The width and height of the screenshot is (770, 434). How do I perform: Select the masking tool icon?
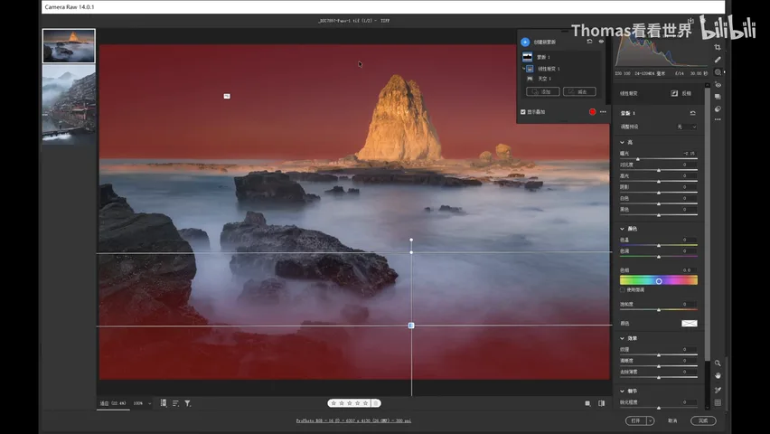(718, 72)
